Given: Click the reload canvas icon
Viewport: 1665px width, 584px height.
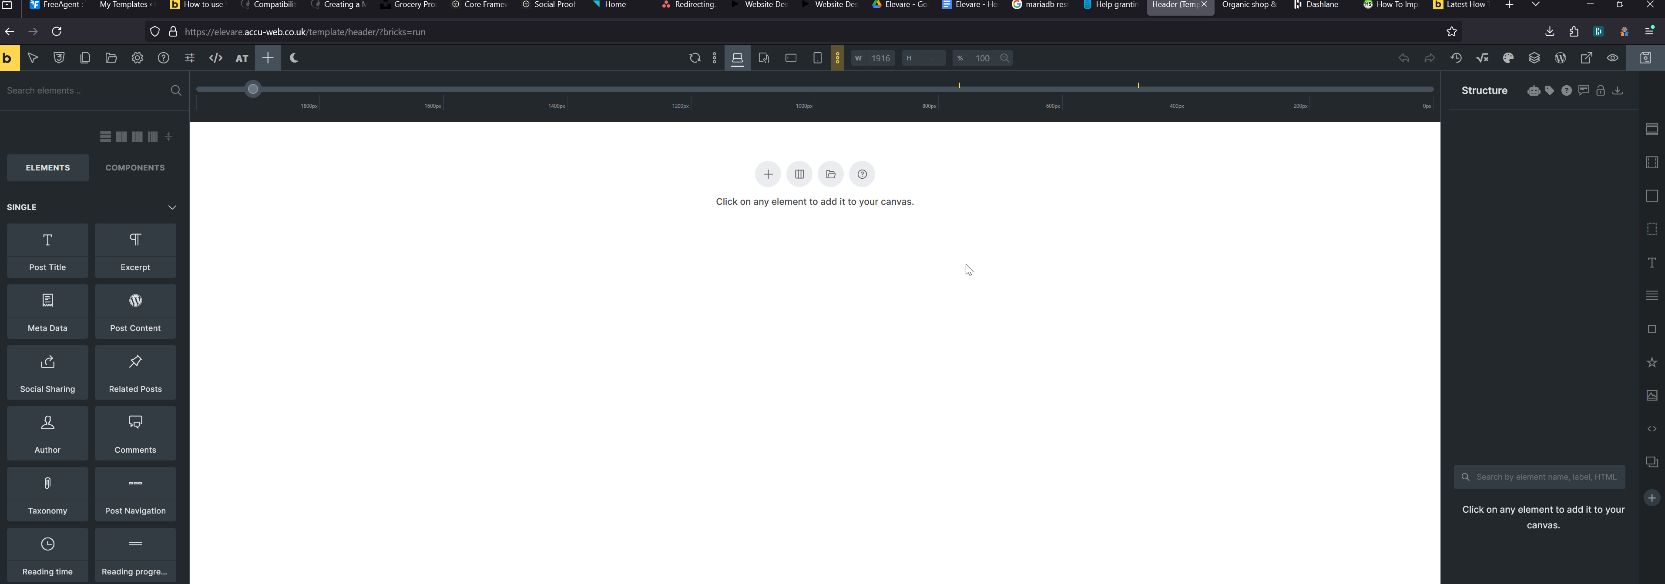Looking at the screenshot, I should [x=695, y=58].
